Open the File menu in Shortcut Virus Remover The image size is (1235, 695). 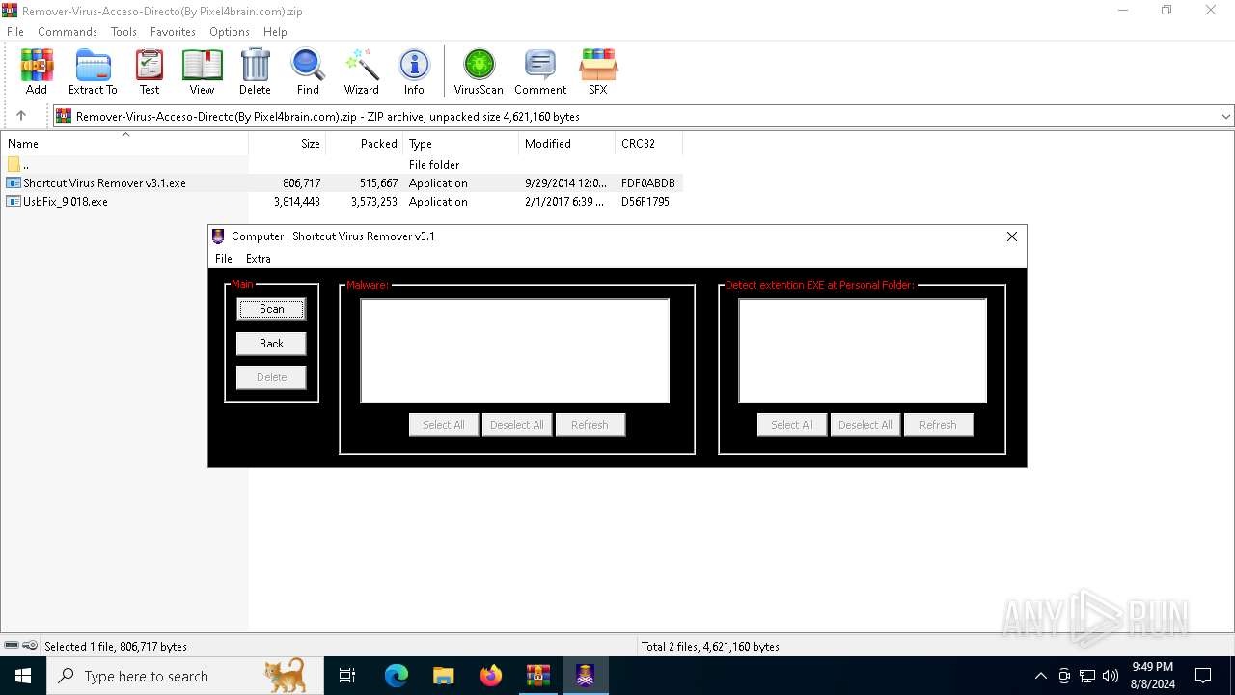pos(224,259)
